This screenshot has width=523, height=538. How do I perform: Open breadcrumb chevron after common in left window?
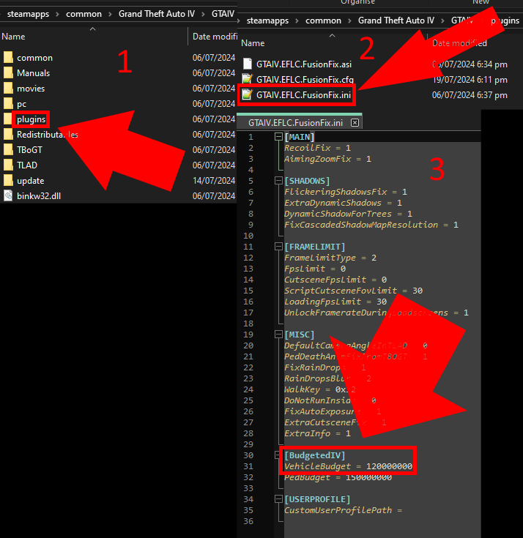110,15
